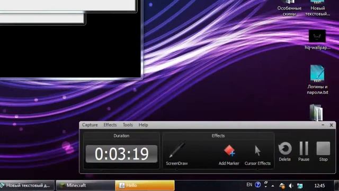Click the EN language indicator
This screenshot has height=191, width=339.
click(249, 185)
